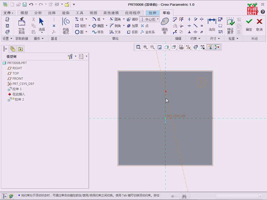Click the Save icon in quick access toolbar
267x200 pixels.
pyautogui.click(x=25, y=4)
